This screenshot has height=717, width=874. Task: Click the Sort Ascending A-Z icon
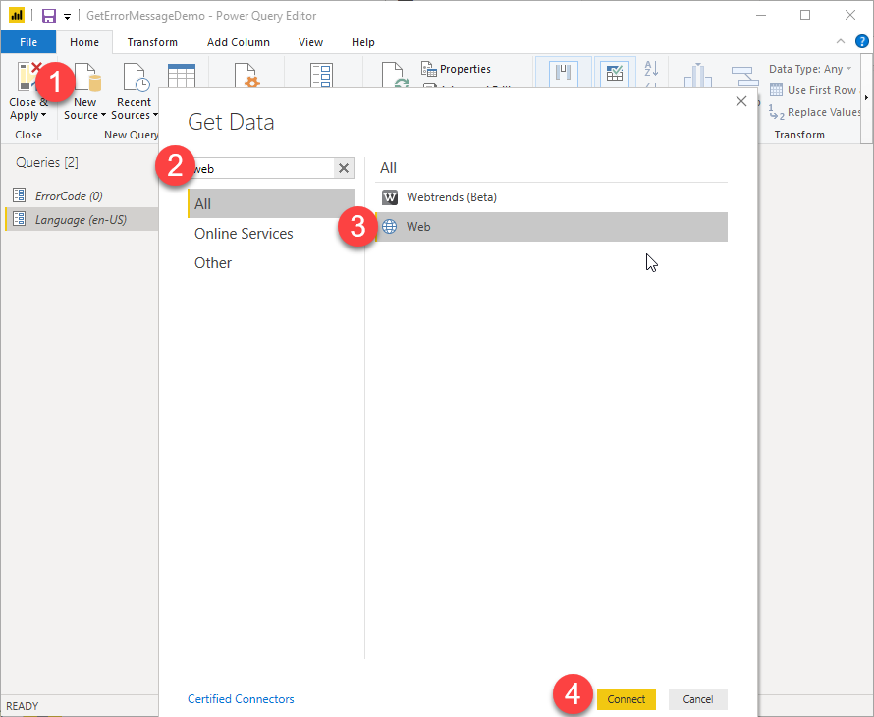click(651, 68)
